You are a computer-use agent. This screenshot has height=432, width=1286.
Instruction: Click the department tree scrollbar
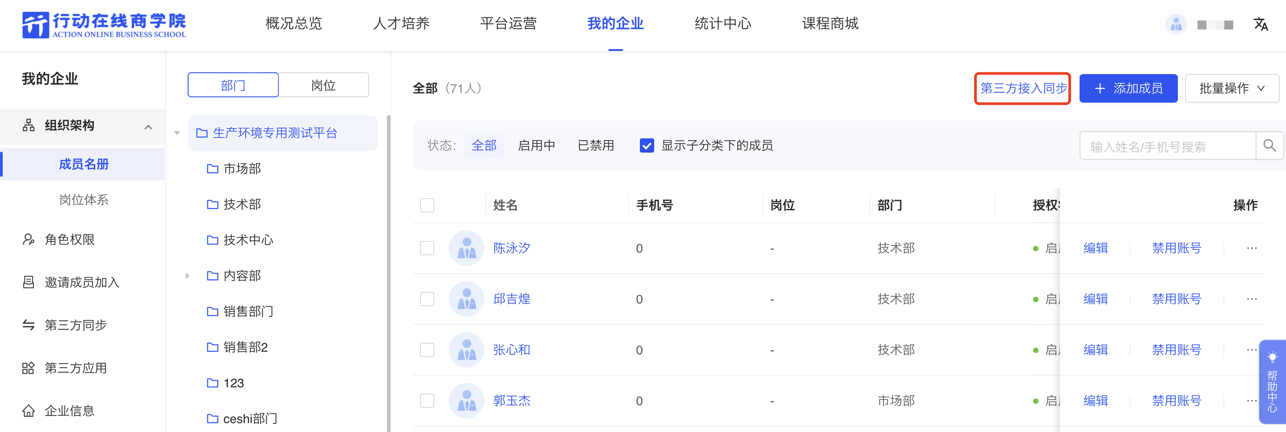[x=388, y=274]
